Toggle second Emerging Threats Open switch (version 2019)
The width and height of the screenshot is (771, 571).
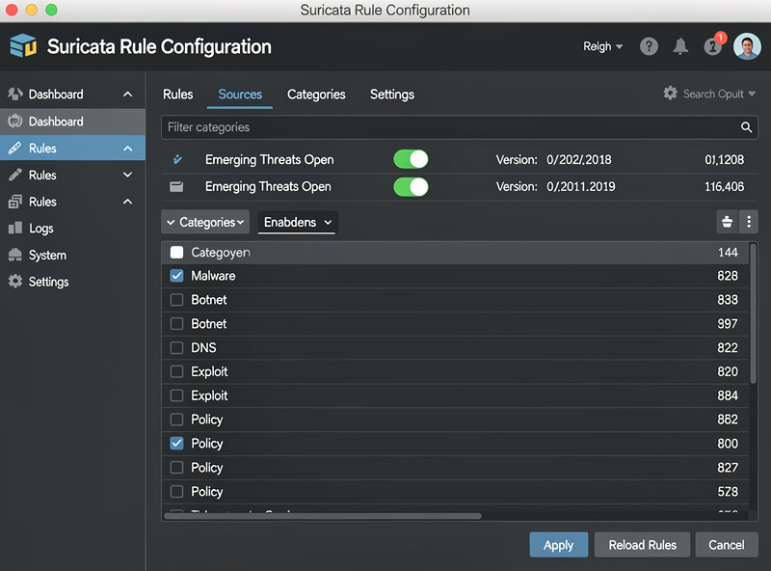tap(411, 187)
